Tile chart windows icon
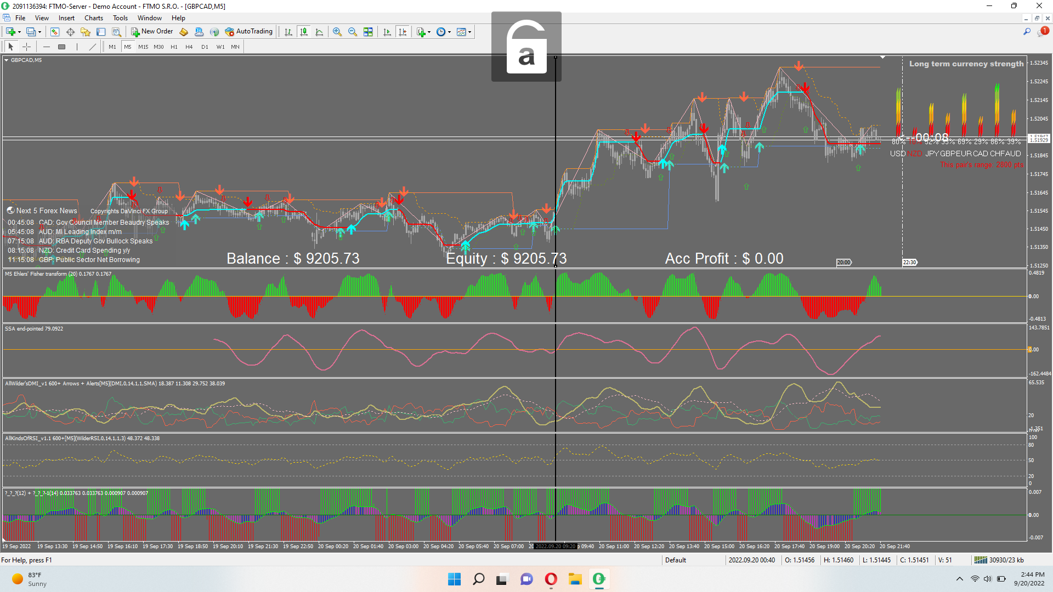 pos(368,32)
